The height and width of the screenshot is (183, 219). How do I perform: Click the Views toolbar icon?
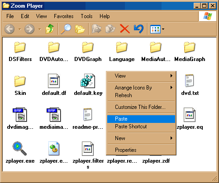[155, 29]
